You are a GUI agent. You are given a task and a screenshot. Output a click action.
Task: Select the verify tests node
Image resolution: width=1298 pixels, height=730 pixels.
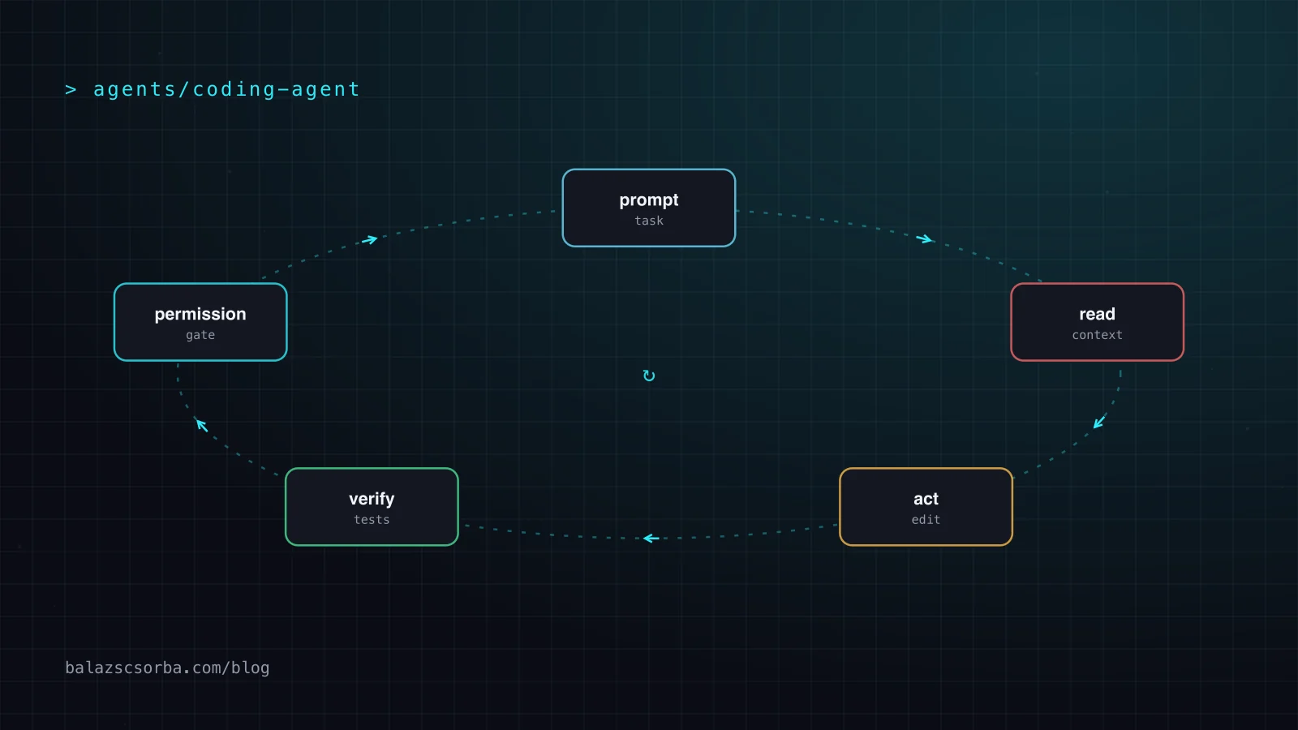pyautogui.click(x=372, y=507)
